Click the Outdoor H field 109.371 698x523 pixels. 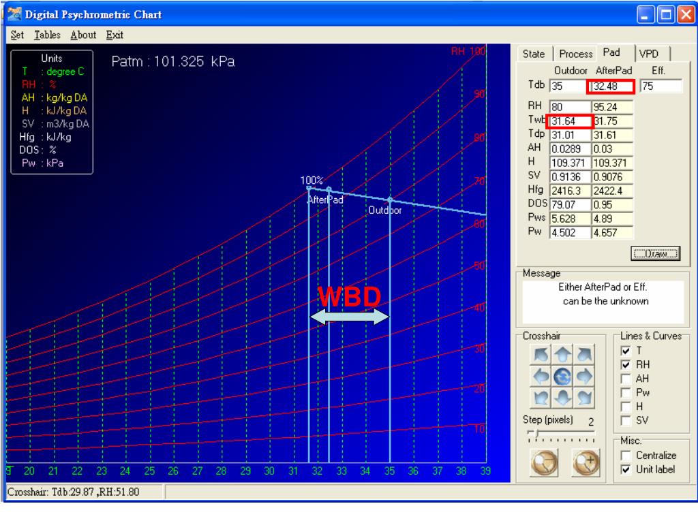571,163
